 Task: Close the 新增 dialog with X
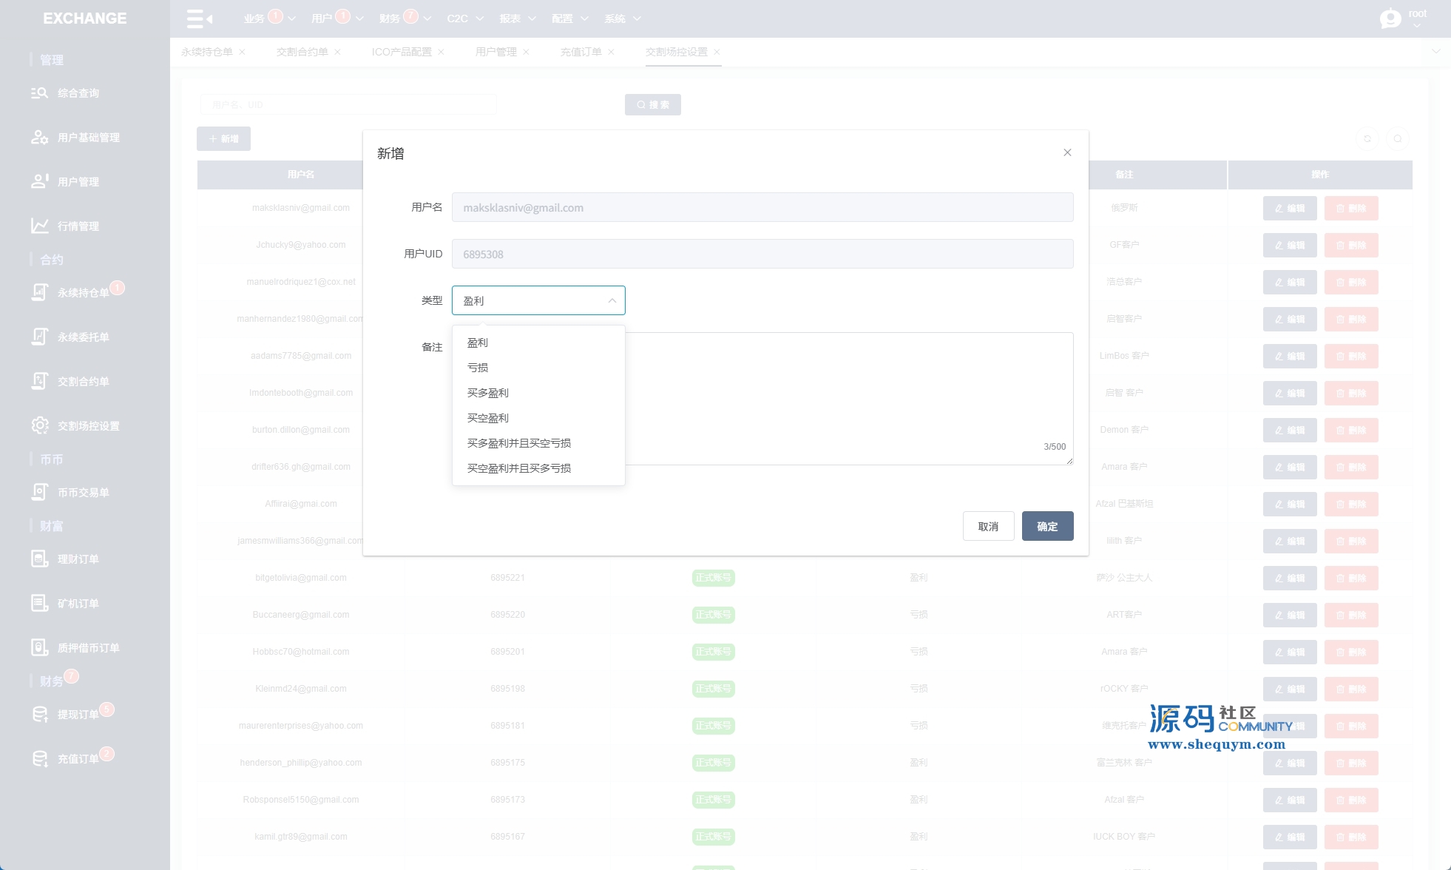click(1067, 152)
